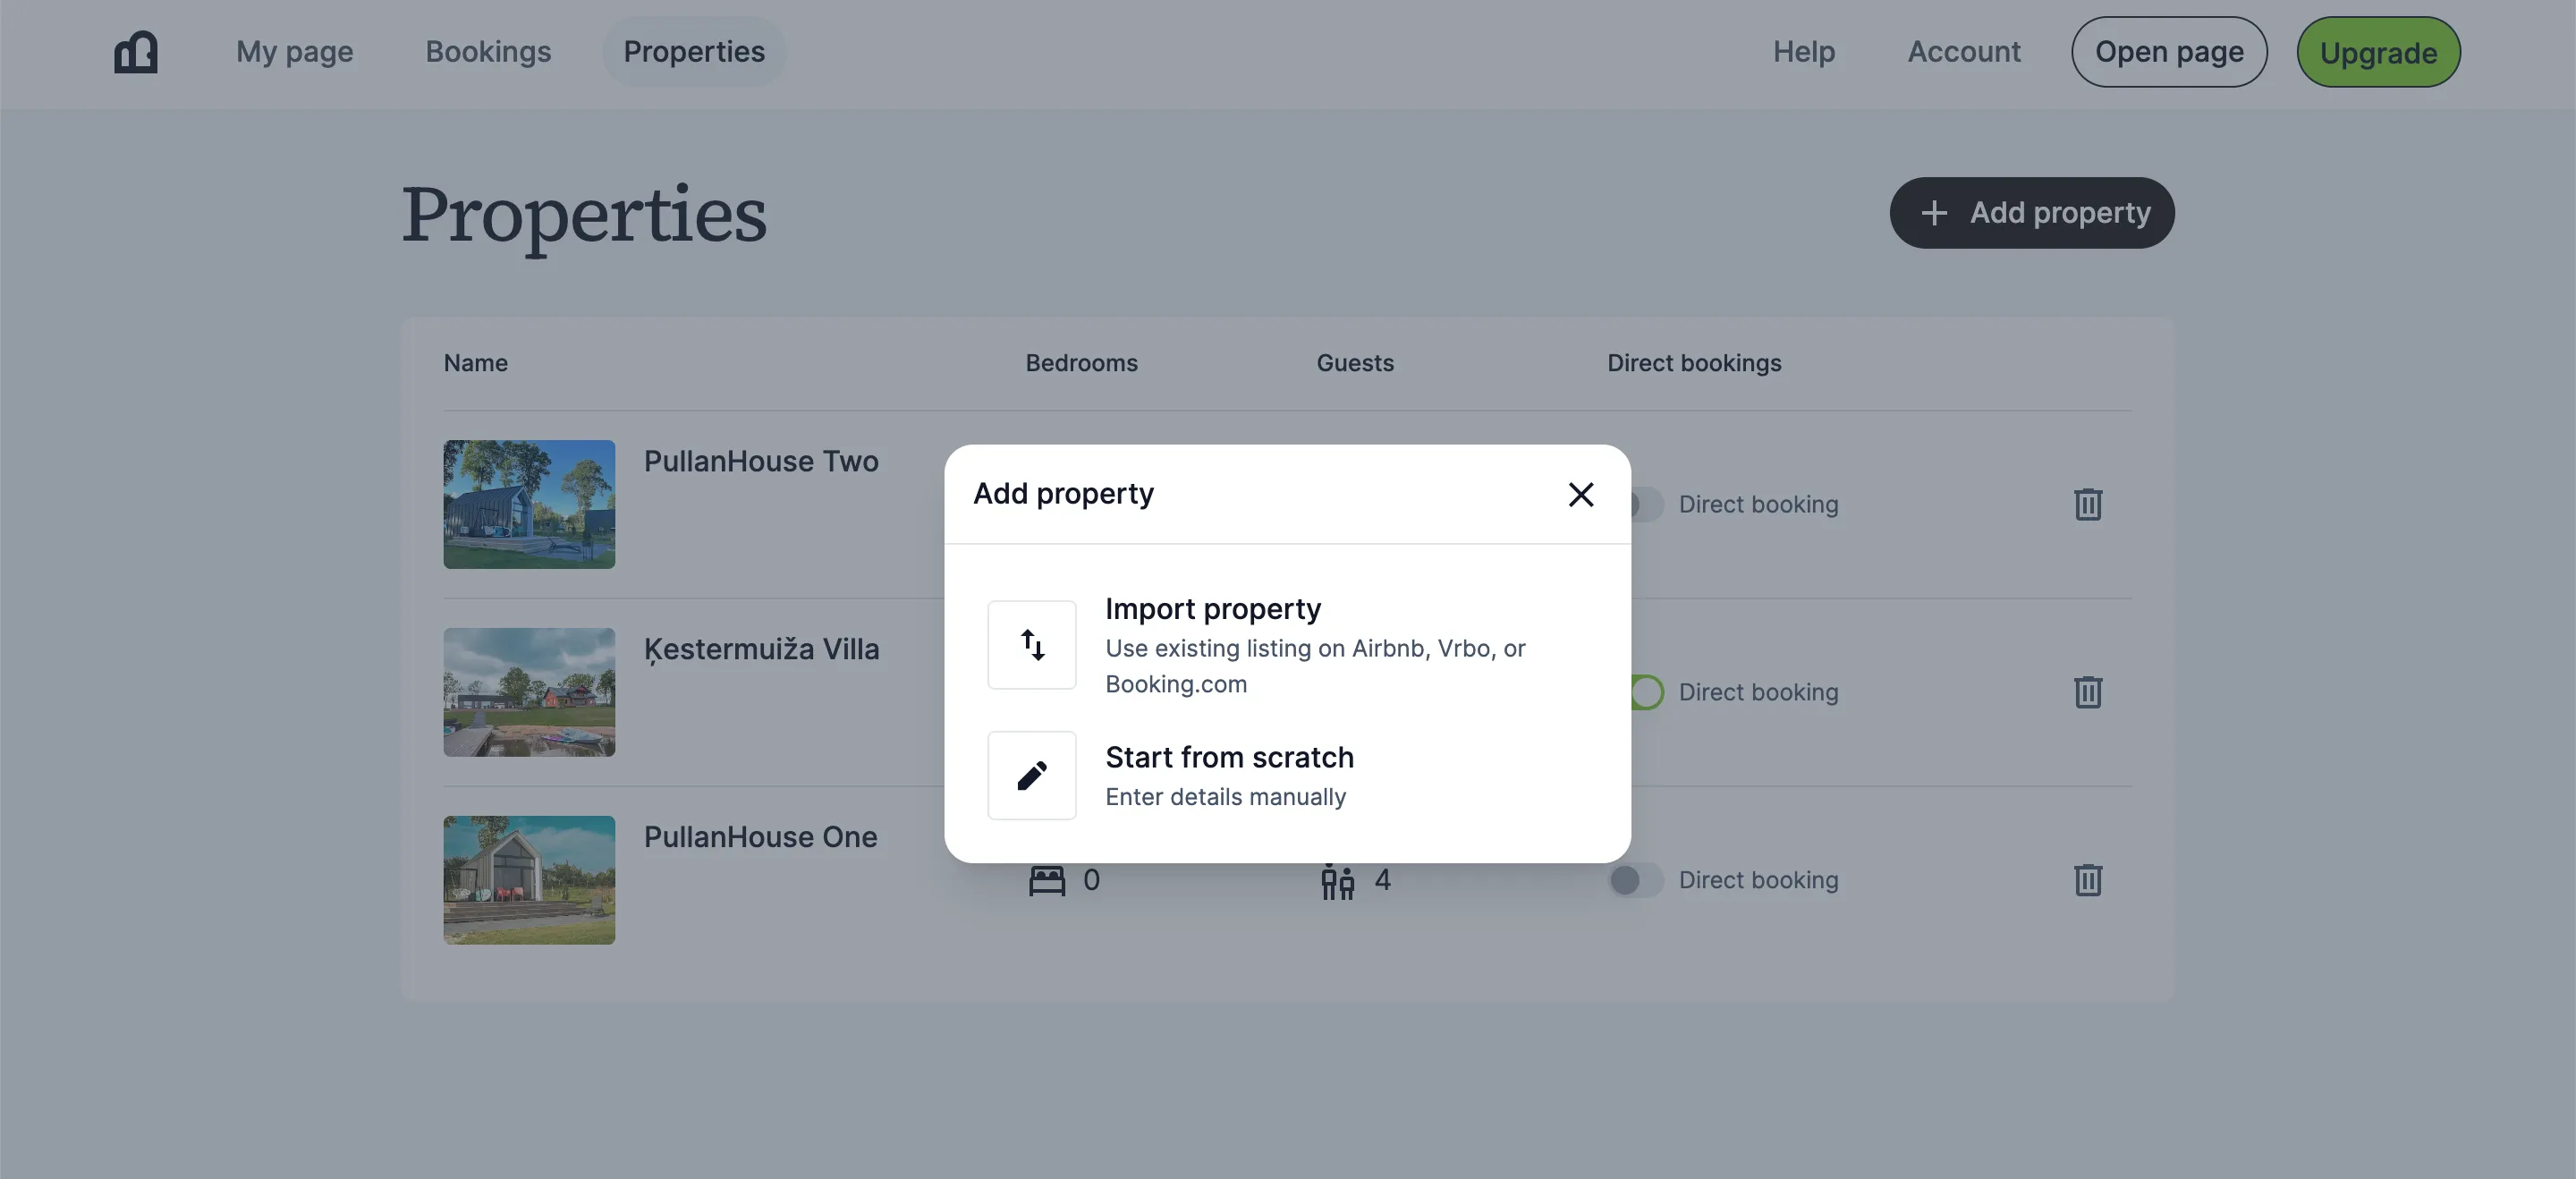Click the Bedrooms column header
Viewport: 2576px width, 1179px height.
pyautogui.click(x=1081, y=363)
